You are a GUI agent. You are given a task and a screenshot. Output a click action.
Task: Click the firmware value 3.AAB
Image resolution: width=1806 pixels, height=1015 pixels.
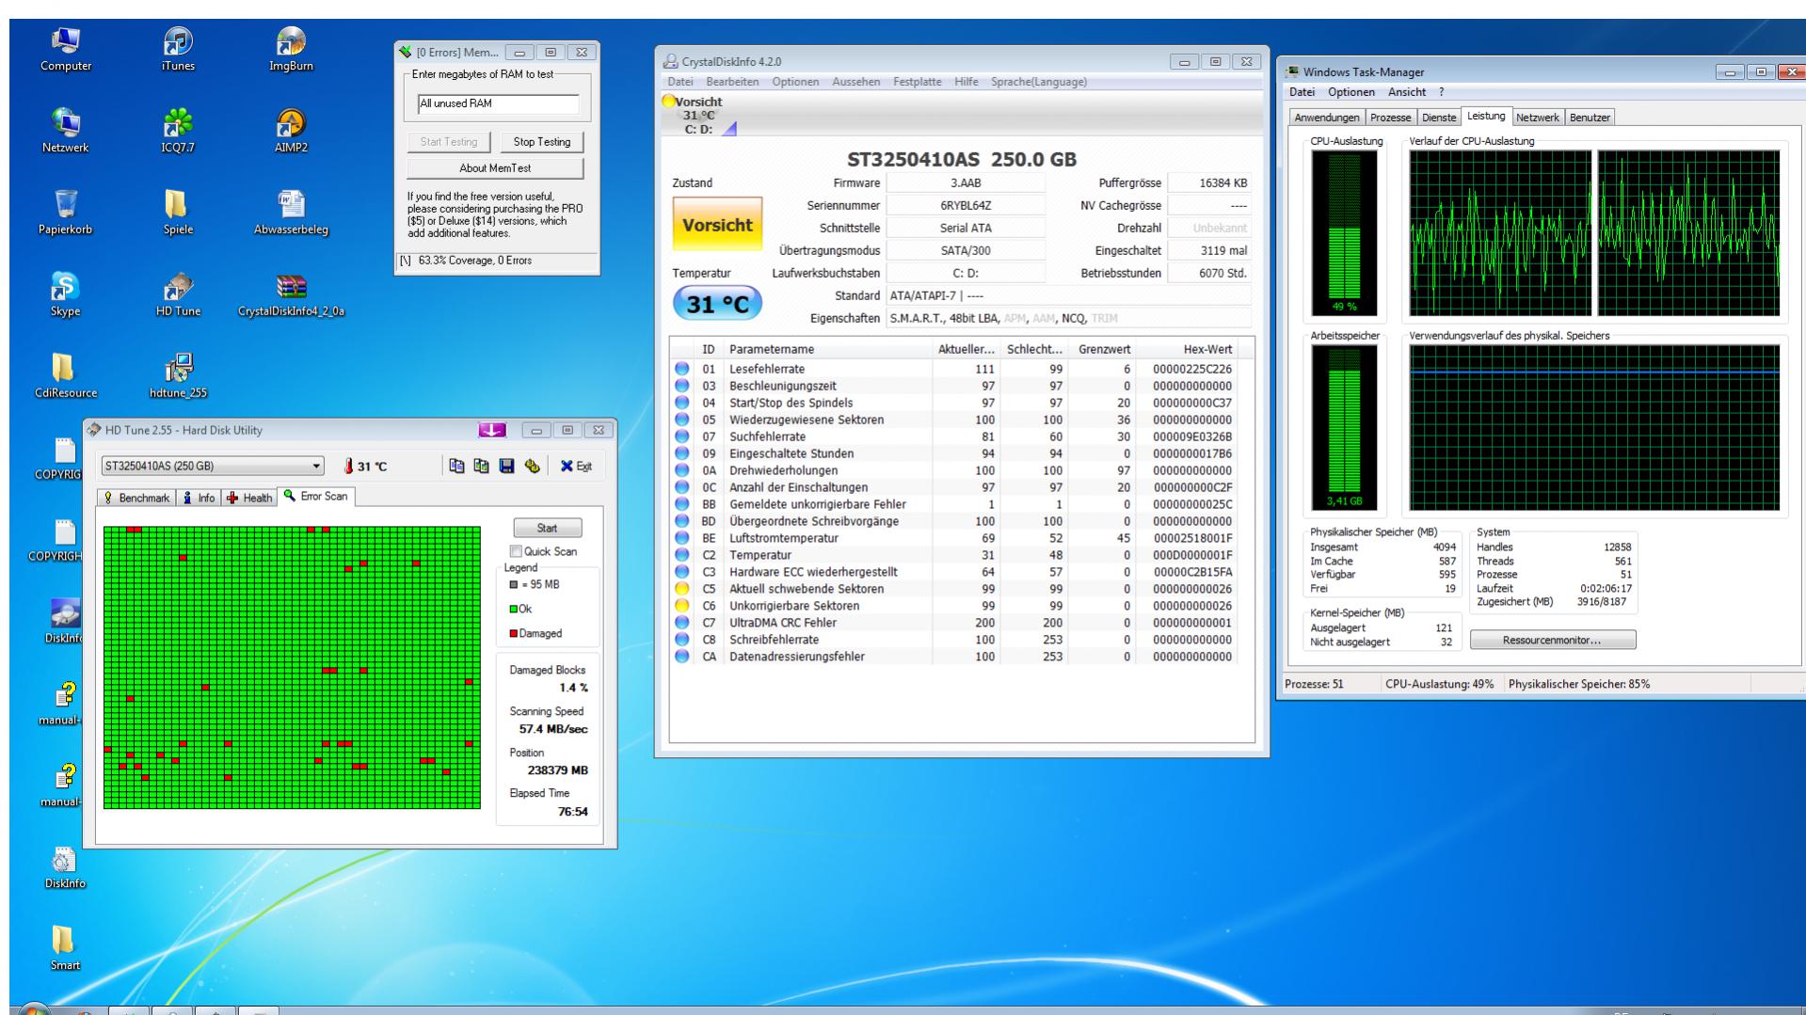click(x=966, y=182)
